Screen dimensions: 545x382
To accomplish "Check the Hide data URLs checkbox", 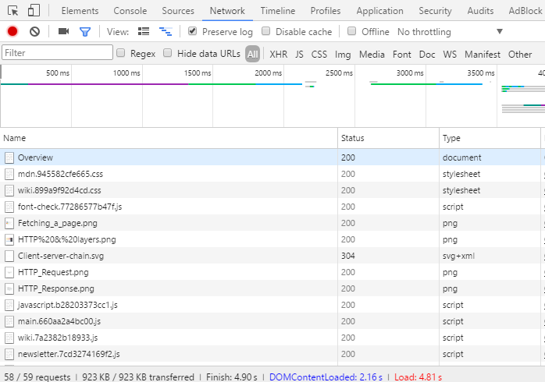I will coord(168,53).
